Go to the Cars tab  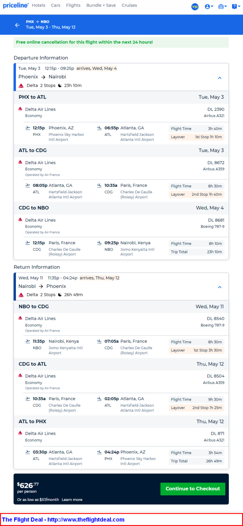pos(55,5)
